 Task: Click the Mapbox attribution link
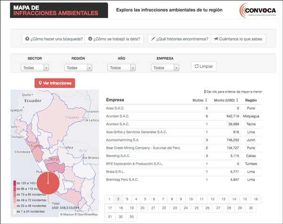[67, 215]
